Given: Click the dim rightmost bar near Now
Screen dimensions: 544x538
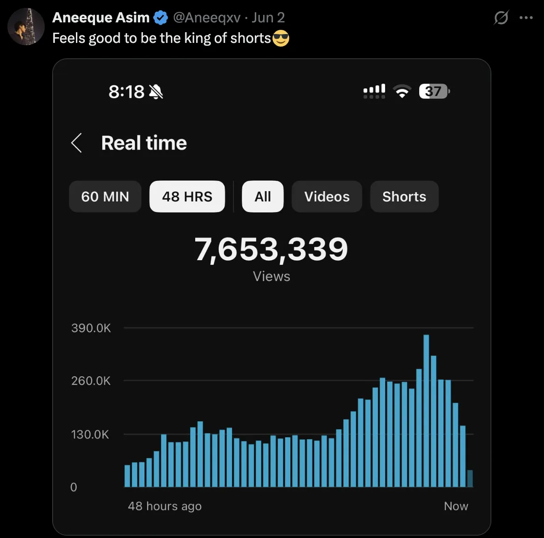Looking at the screenshot, I should coord(470,479).
